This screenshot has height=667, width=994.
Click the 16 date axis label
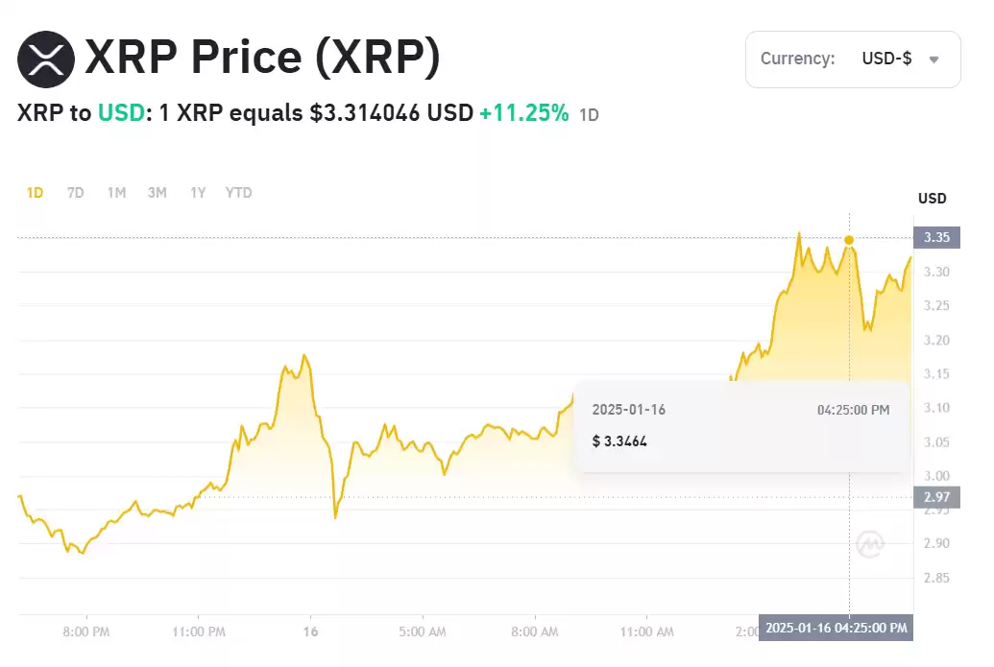click(310, 631)
